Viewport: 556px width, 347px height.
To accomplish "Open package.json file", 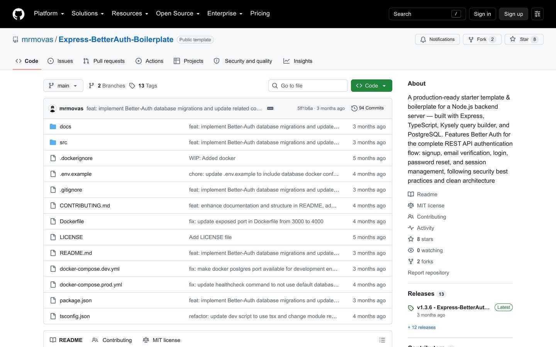I will click(76, 300).
